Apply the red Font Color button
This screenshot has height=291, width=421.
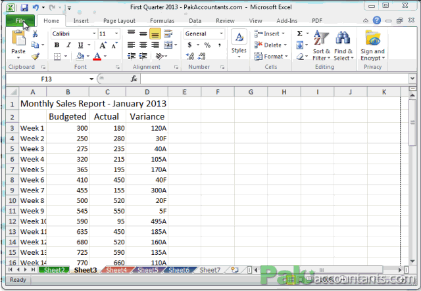point(97,56)
